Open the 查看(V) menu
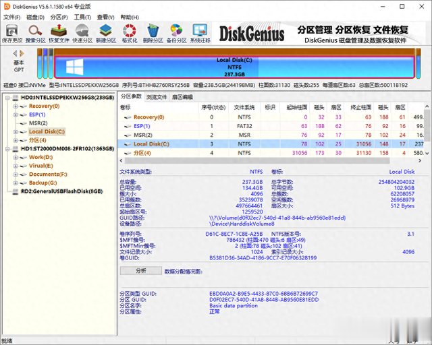432x345 pixels. tap(105, 18)
